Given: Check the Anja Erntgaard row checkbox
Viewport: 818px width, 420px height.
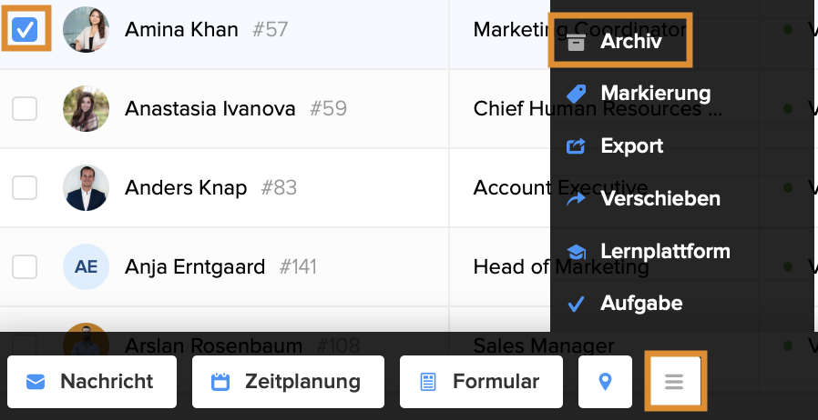Looking at the screenshot, I should tap(25, 267).
